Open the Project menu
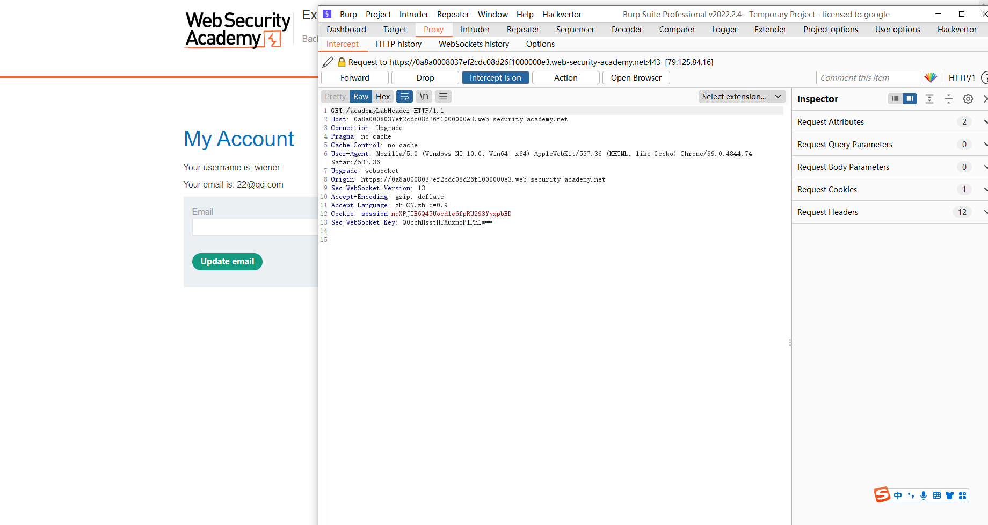988x525 pixels. [379, 15]
